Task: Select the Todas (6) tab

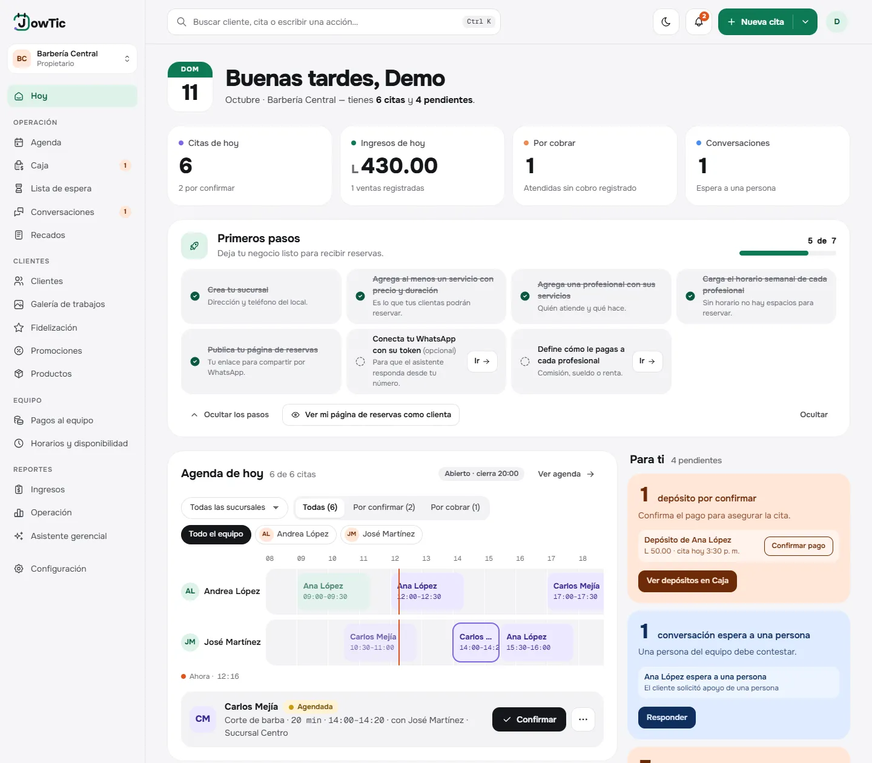Action: click(x=320, y=507)
